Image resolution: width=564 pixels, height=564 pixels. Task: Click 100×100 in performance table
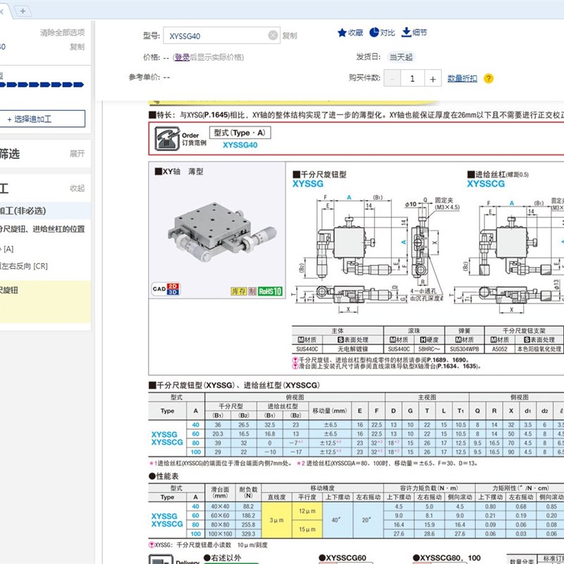220,534
